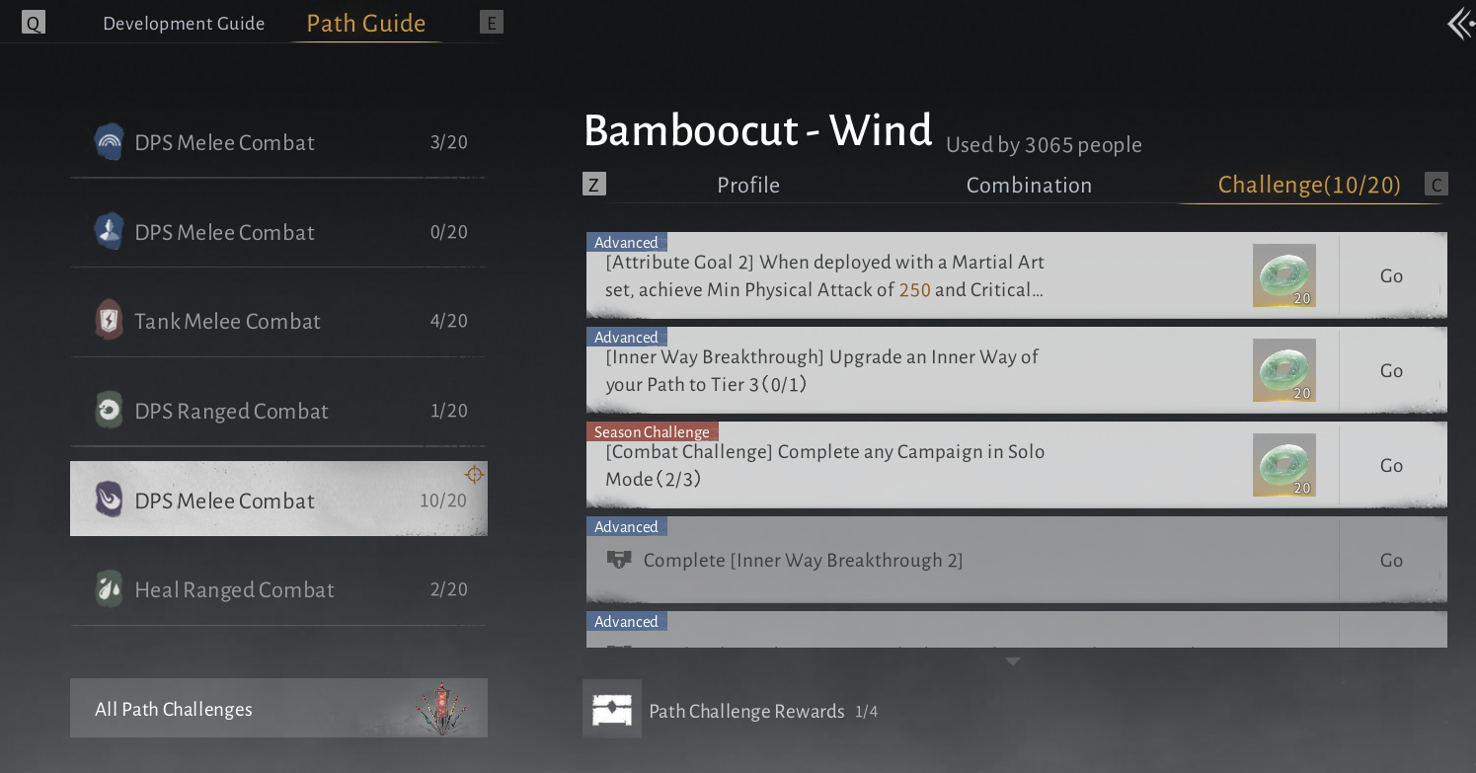Click the Inner Way Breakthrough Tier 3 description
Screen dimensions: 1476x773
pyautogui.click(x=822, y=370)
